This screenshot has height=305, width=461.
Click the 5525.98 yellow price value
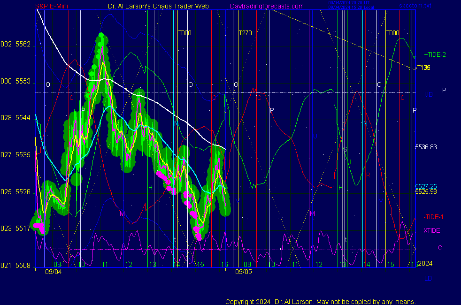[x=426, y=191]
